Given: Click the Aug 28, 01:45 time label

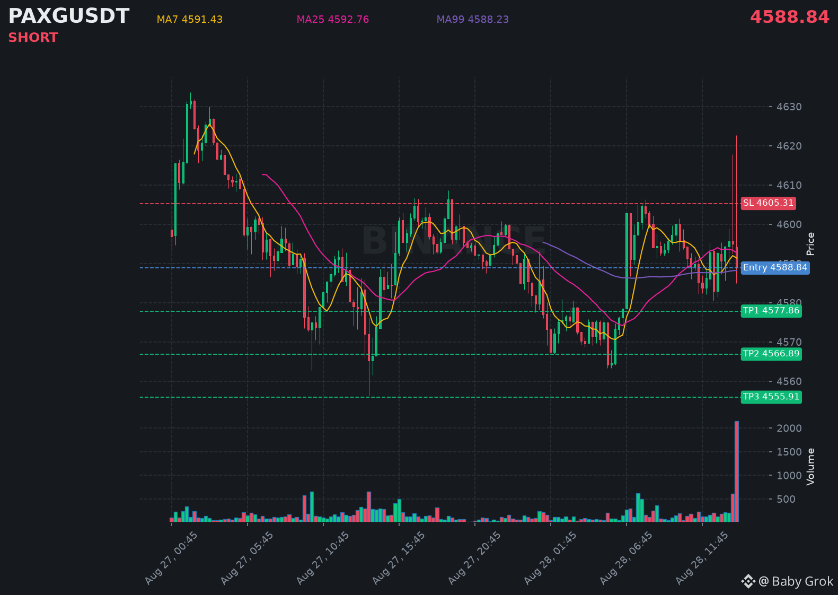Looking at the screenshot, I should [x=550, y=558].
